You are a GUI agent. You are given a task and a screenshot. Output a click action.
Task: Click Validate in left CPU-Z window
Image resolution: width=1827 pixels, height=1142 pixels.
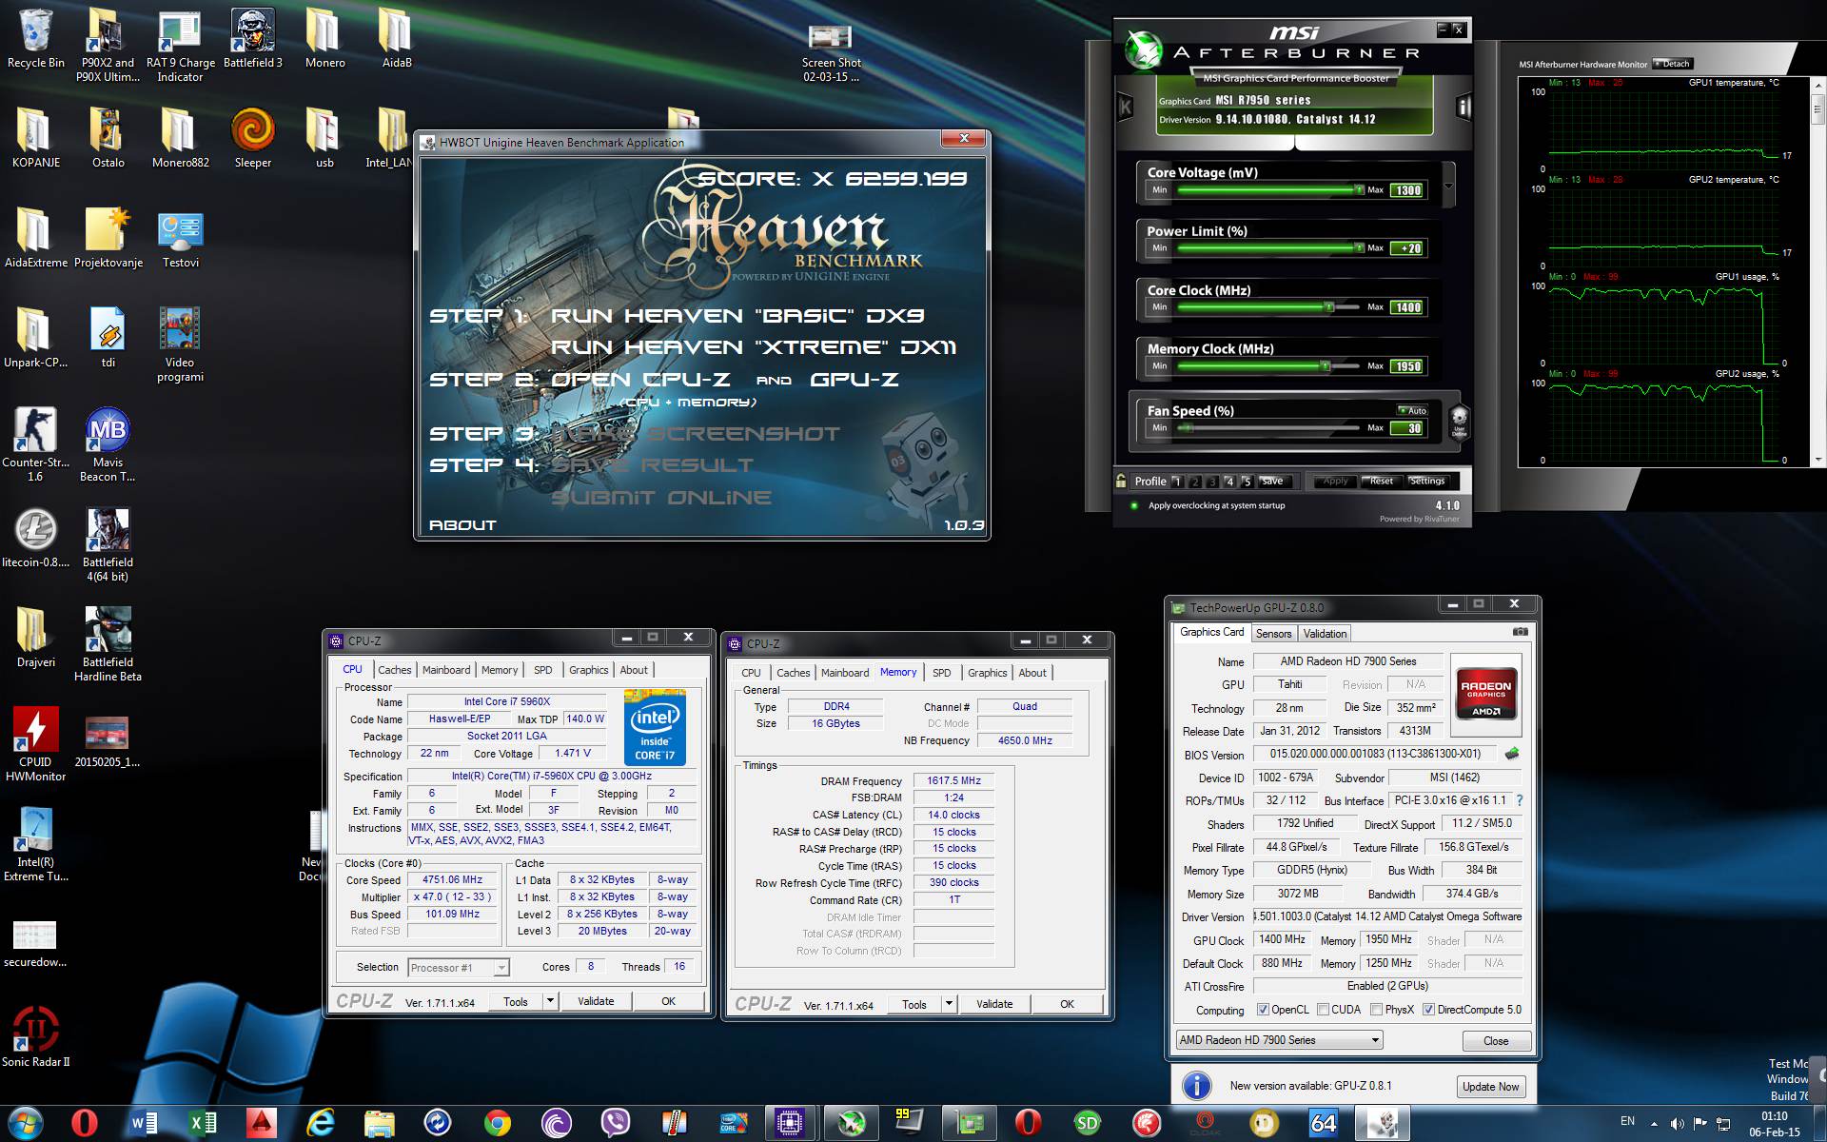pos(596,1001)
